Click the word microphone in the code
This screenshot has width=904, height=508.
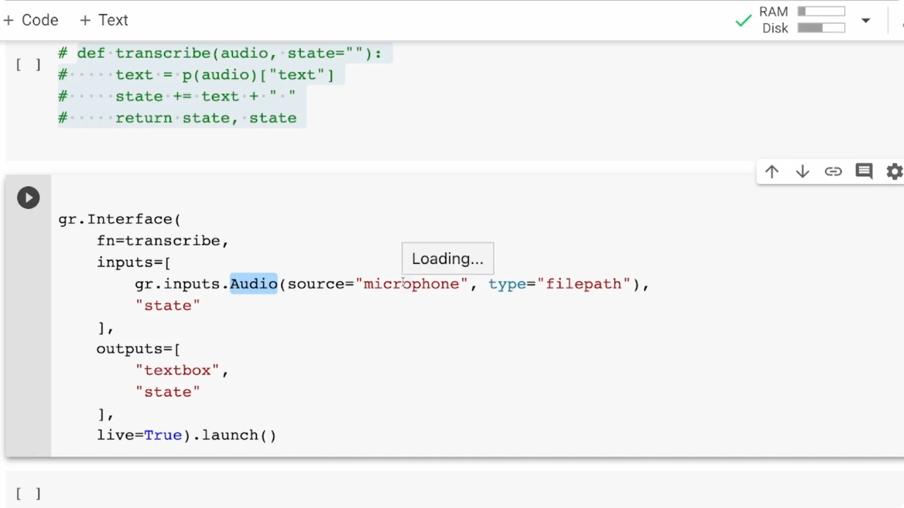[412, 284]
